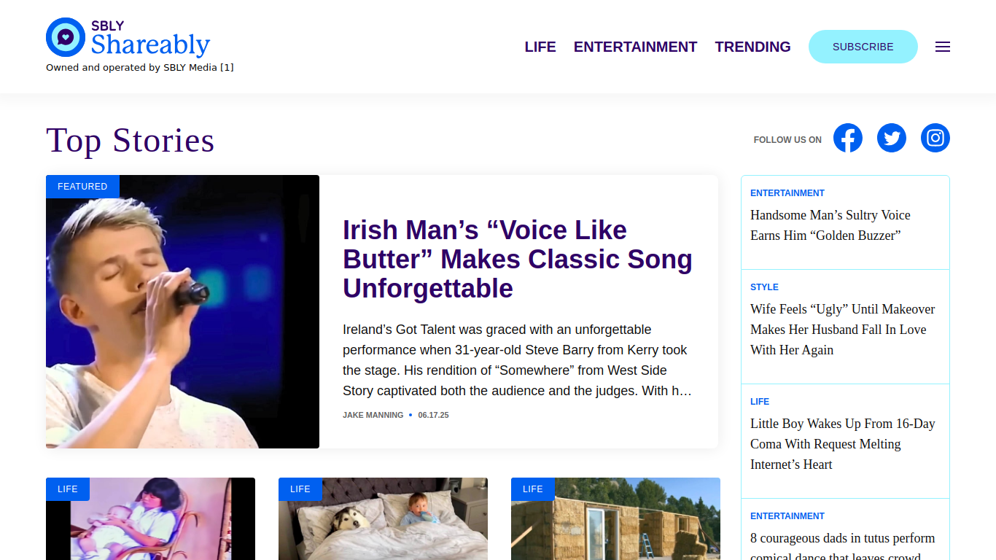This screenshot has height=560, width=996.
Task: Click the FEATURED badge on the main story
Action: 82,187
